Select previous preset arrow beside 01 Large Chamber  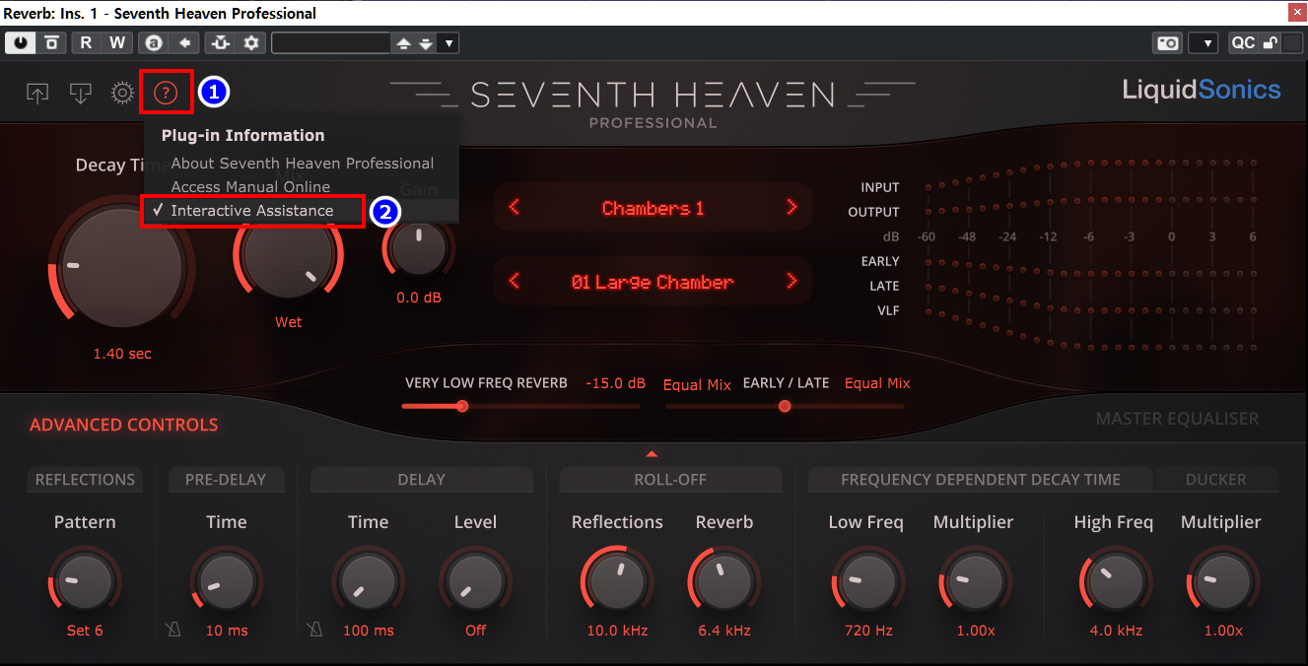tap(514, 282)
